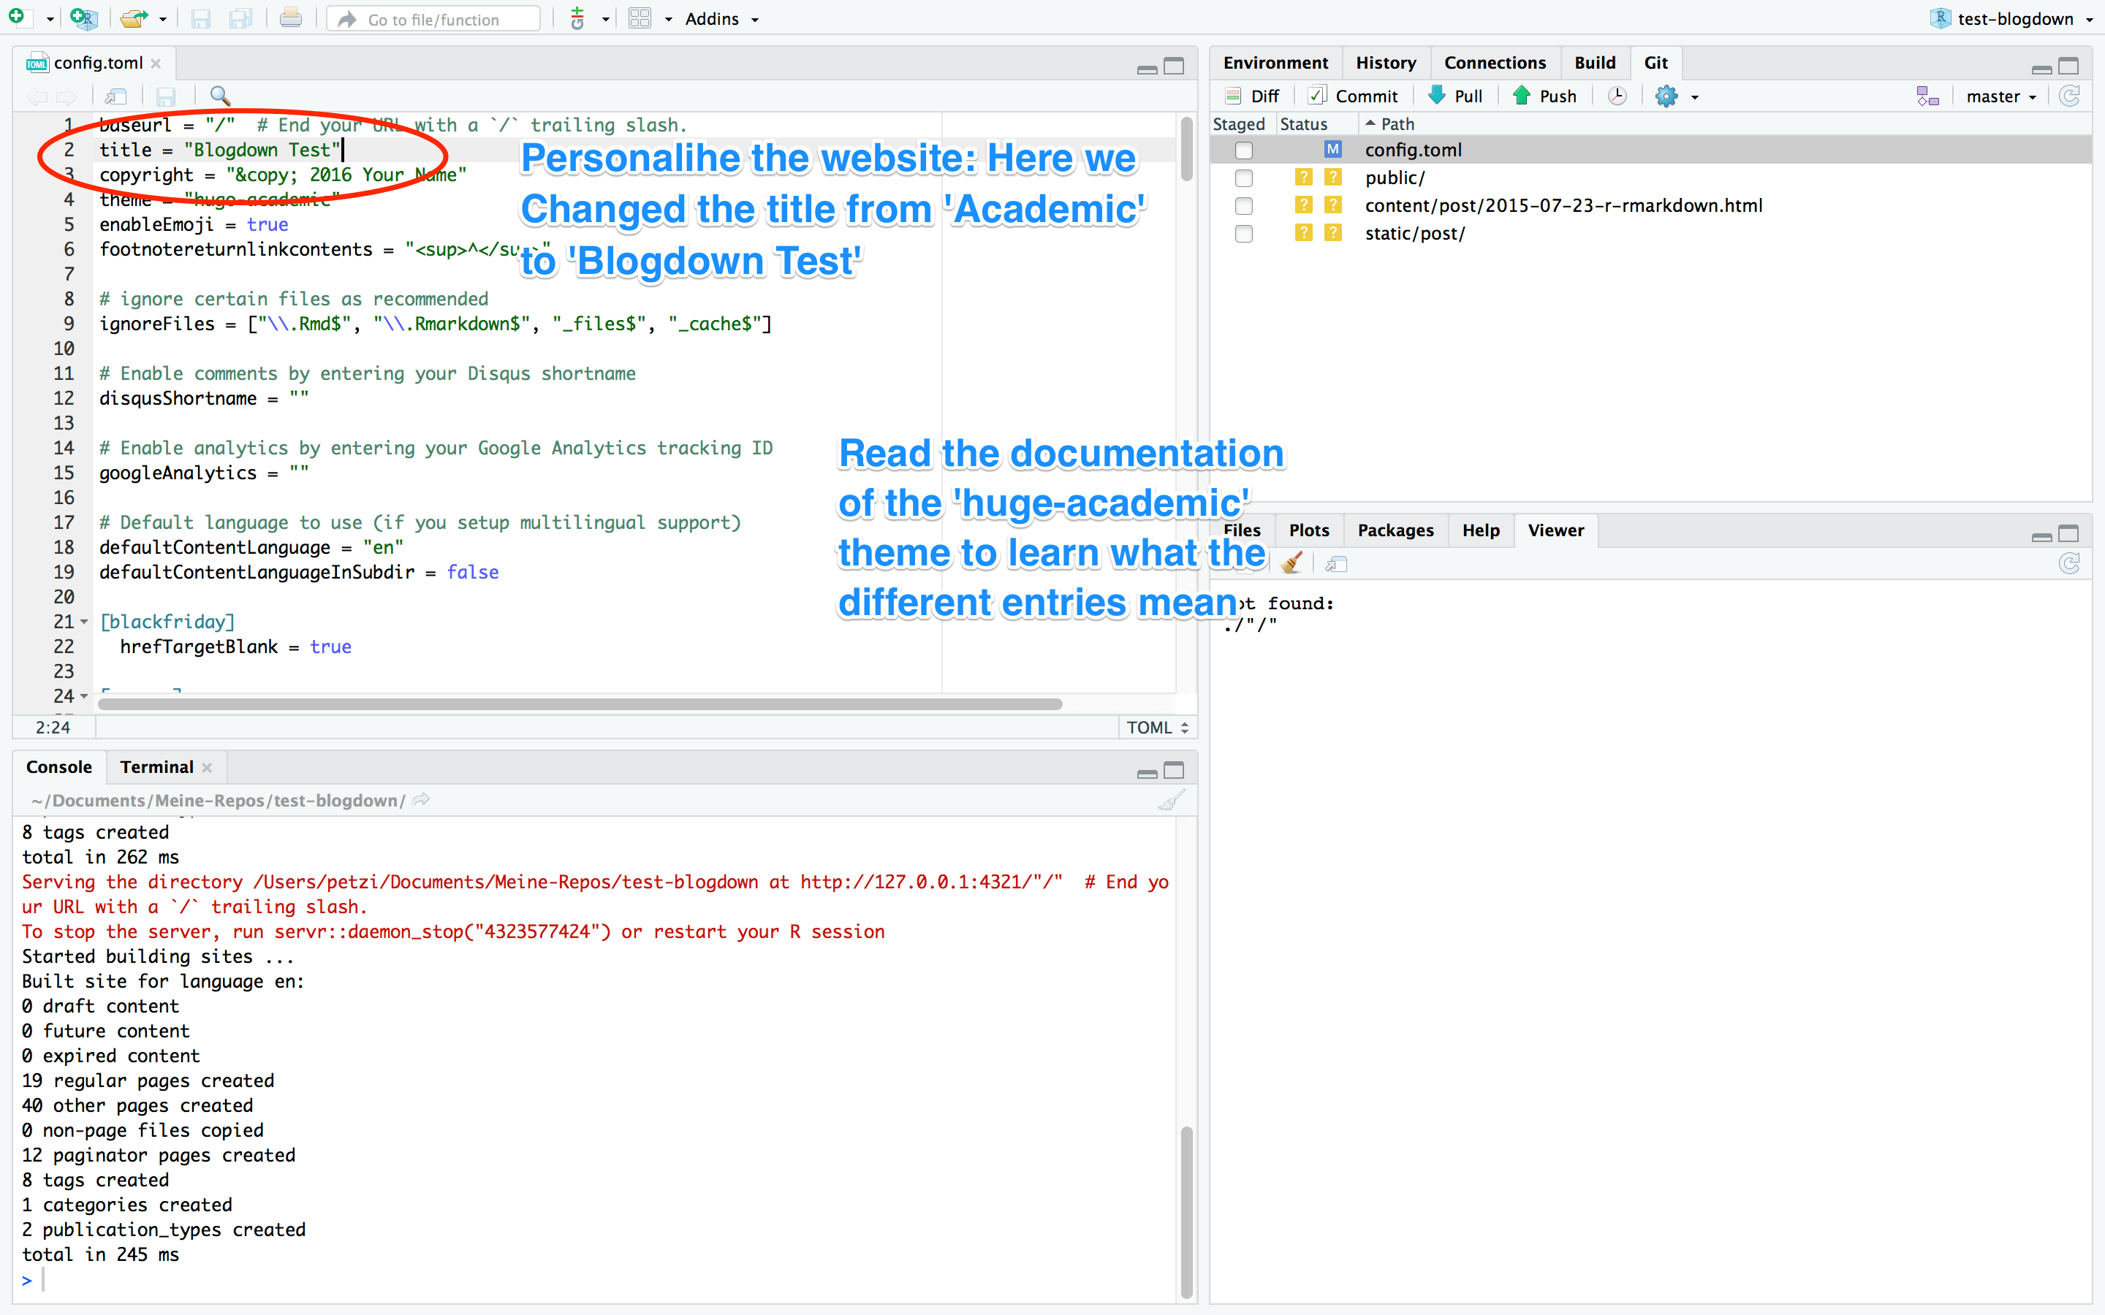Open Git history clock icon
The image size is (2105, 1315).
click(x=1617, y=96)
